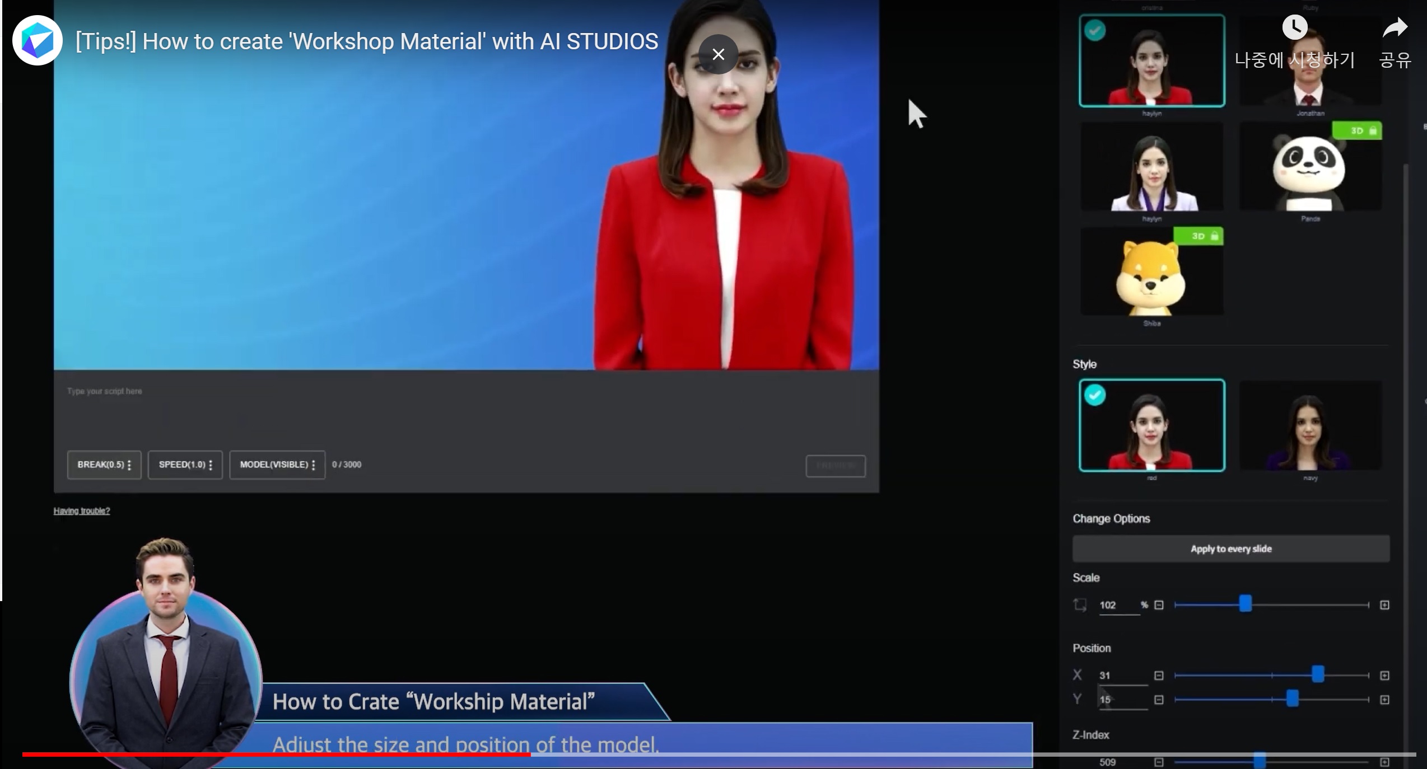Click the AI STUDIOS channel logo
This screenshot has width=1427, height=769.
tap(38, 40)
